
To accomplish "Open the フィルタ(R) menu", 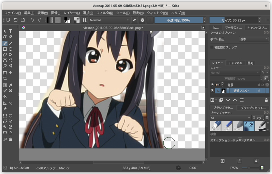I will pos(104,13).
